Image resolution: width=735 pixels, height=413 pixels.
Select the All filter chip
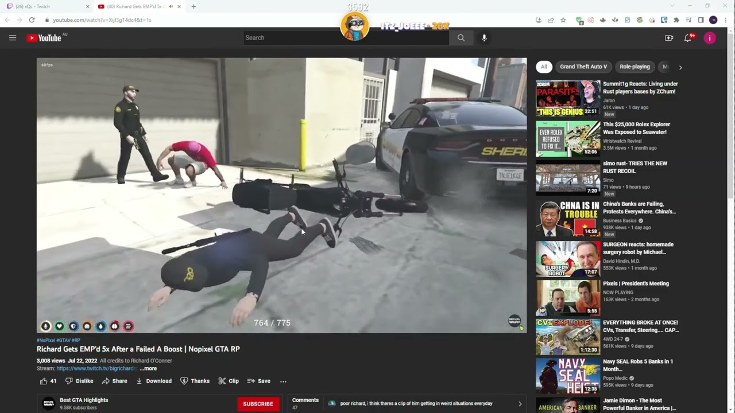point(544,67)
